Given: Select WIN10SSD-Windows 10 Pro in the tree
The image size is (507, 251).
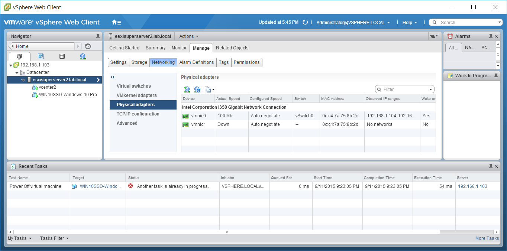Looking at the screenshot, I should (x=68, y=95).
